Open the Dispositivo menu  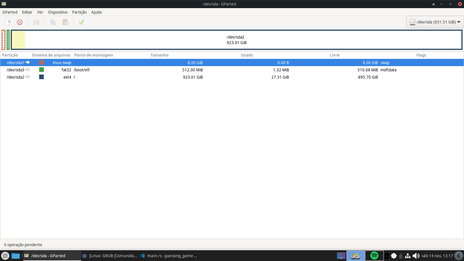(58, 12)
